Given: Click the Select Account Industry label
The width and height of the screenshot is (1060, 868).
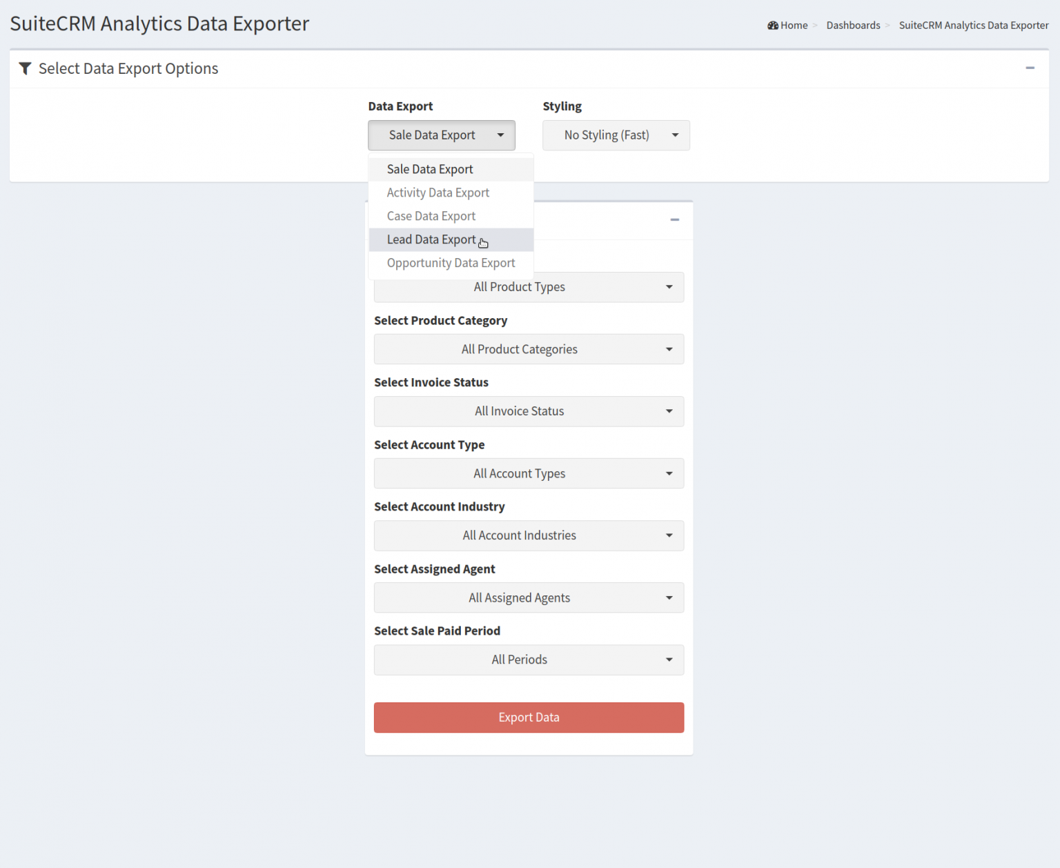Looking at the screenshot, I should pos(440,506).
